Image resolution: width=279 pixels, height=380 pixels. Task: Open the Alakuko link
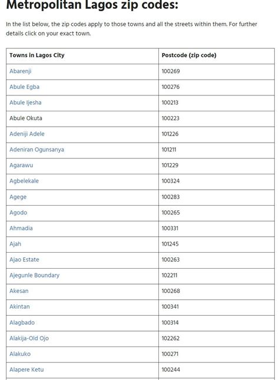pos(20,354)
